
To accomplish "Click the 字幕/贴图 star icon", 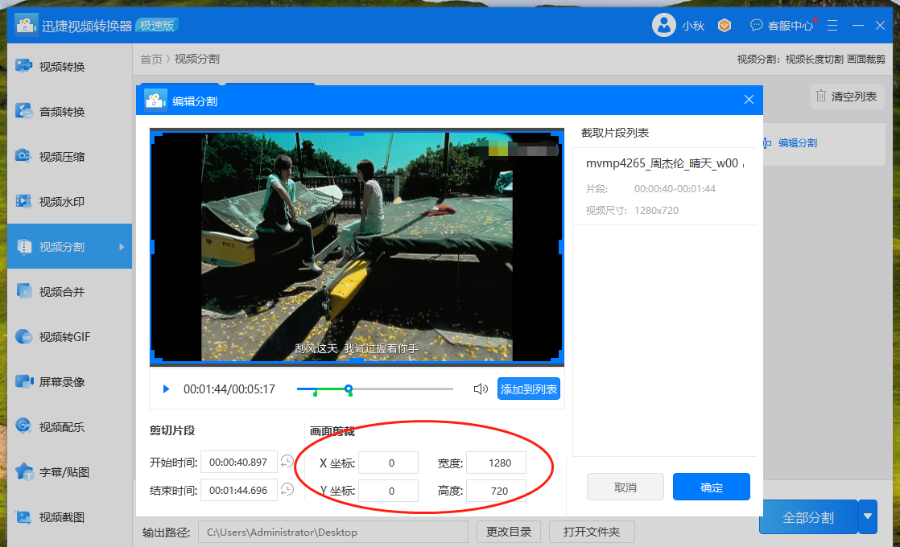I will [x=24, y=471].
